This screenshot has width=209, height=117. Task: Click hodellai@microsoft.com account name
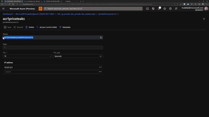[x=192, y=8]
